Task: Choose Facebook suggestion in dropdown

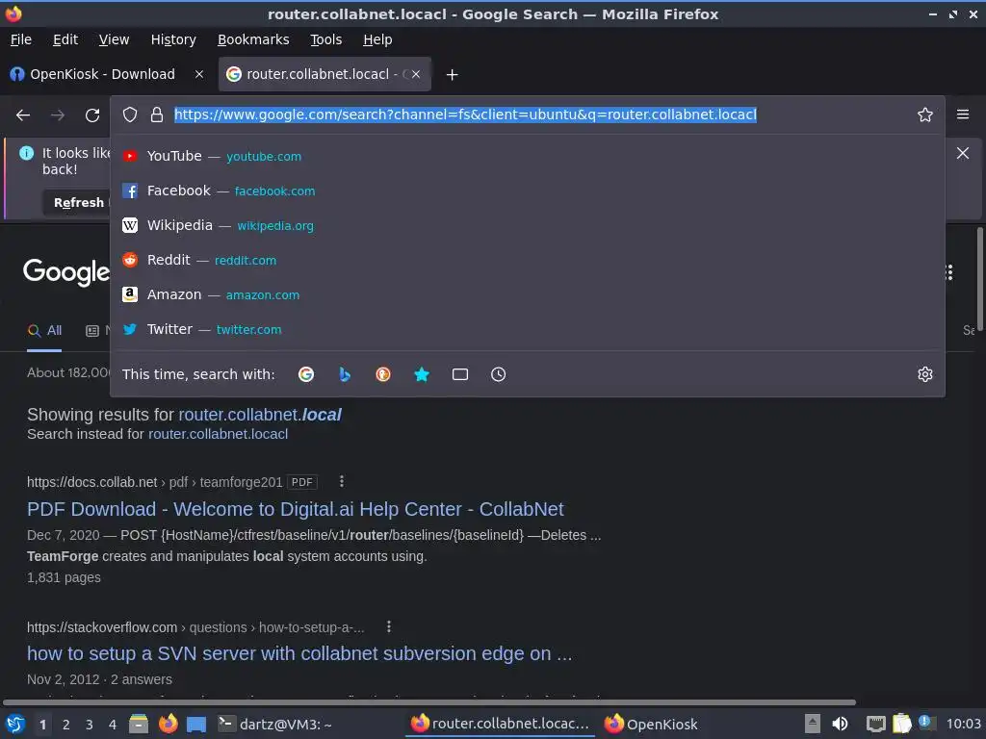Action: 527,191
